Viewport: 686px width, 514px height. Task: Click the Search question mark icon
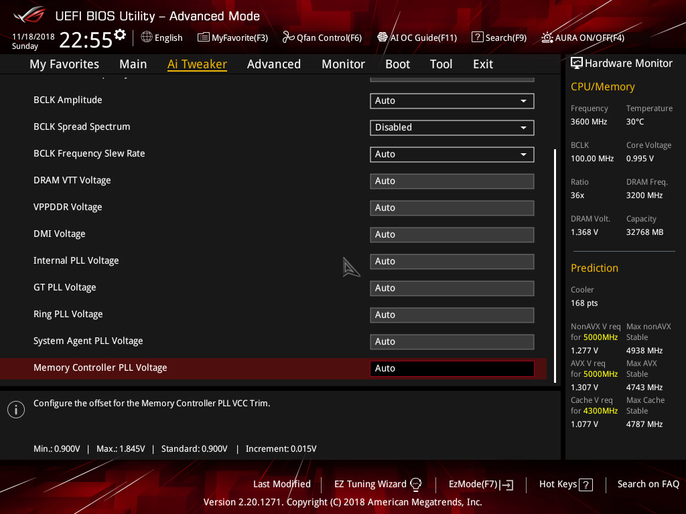(x=477, y=37)
